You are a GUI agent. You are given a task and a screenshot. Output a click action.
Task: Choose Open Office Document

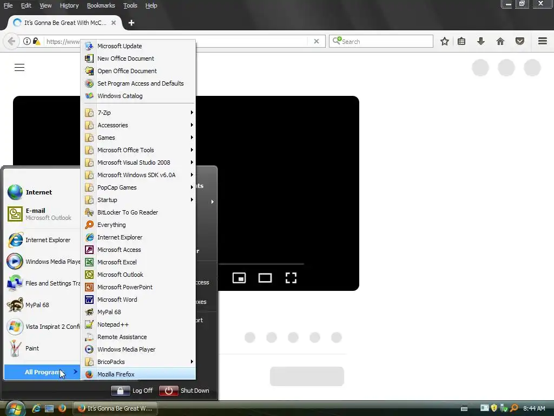tap(138, 71)
